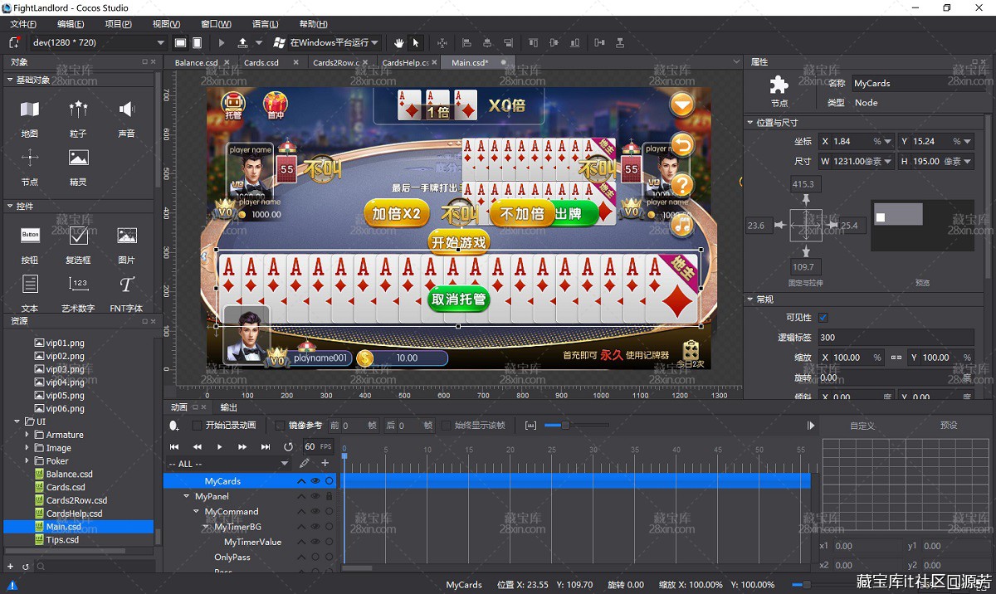Screen dimensions: 996x594
Task: Expand the Armature folder
Action: (27, 435)
